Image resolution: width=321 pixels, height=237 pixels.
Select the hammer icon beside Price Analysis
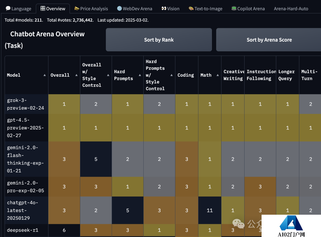pos(77,9)
